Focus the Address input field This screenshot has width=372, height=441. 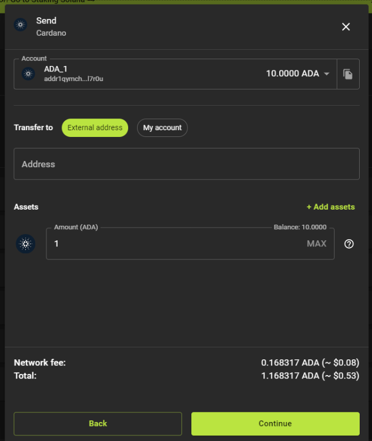pos(187,164)
